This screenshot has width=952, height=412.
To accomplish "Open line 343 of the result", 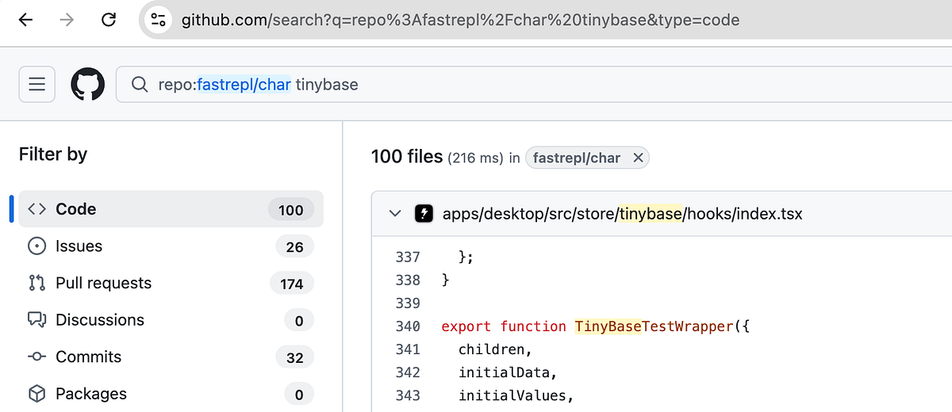I will [x=408, y=395].
